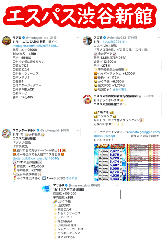Open スロッターギルド profile avatar
Viewport: 162px width, 241px height.
point(6,134)
